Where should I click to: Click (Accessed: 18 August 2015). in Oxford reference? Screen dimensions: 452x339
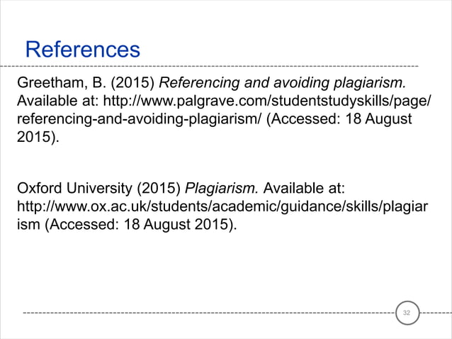[x=141, y=224]
